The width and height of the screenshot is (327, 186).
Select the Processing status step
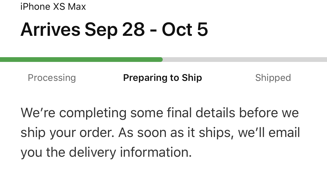(x=52, y=78)
